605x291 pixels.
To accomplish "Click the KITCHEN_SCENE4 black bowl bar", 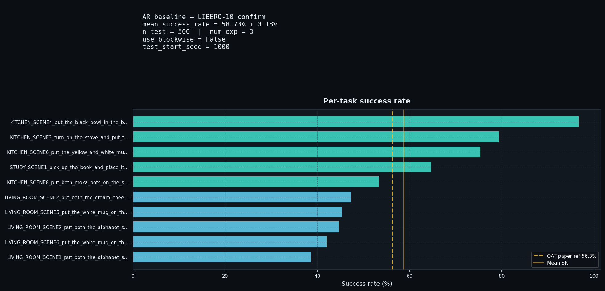I will click(x=356, y=122).
